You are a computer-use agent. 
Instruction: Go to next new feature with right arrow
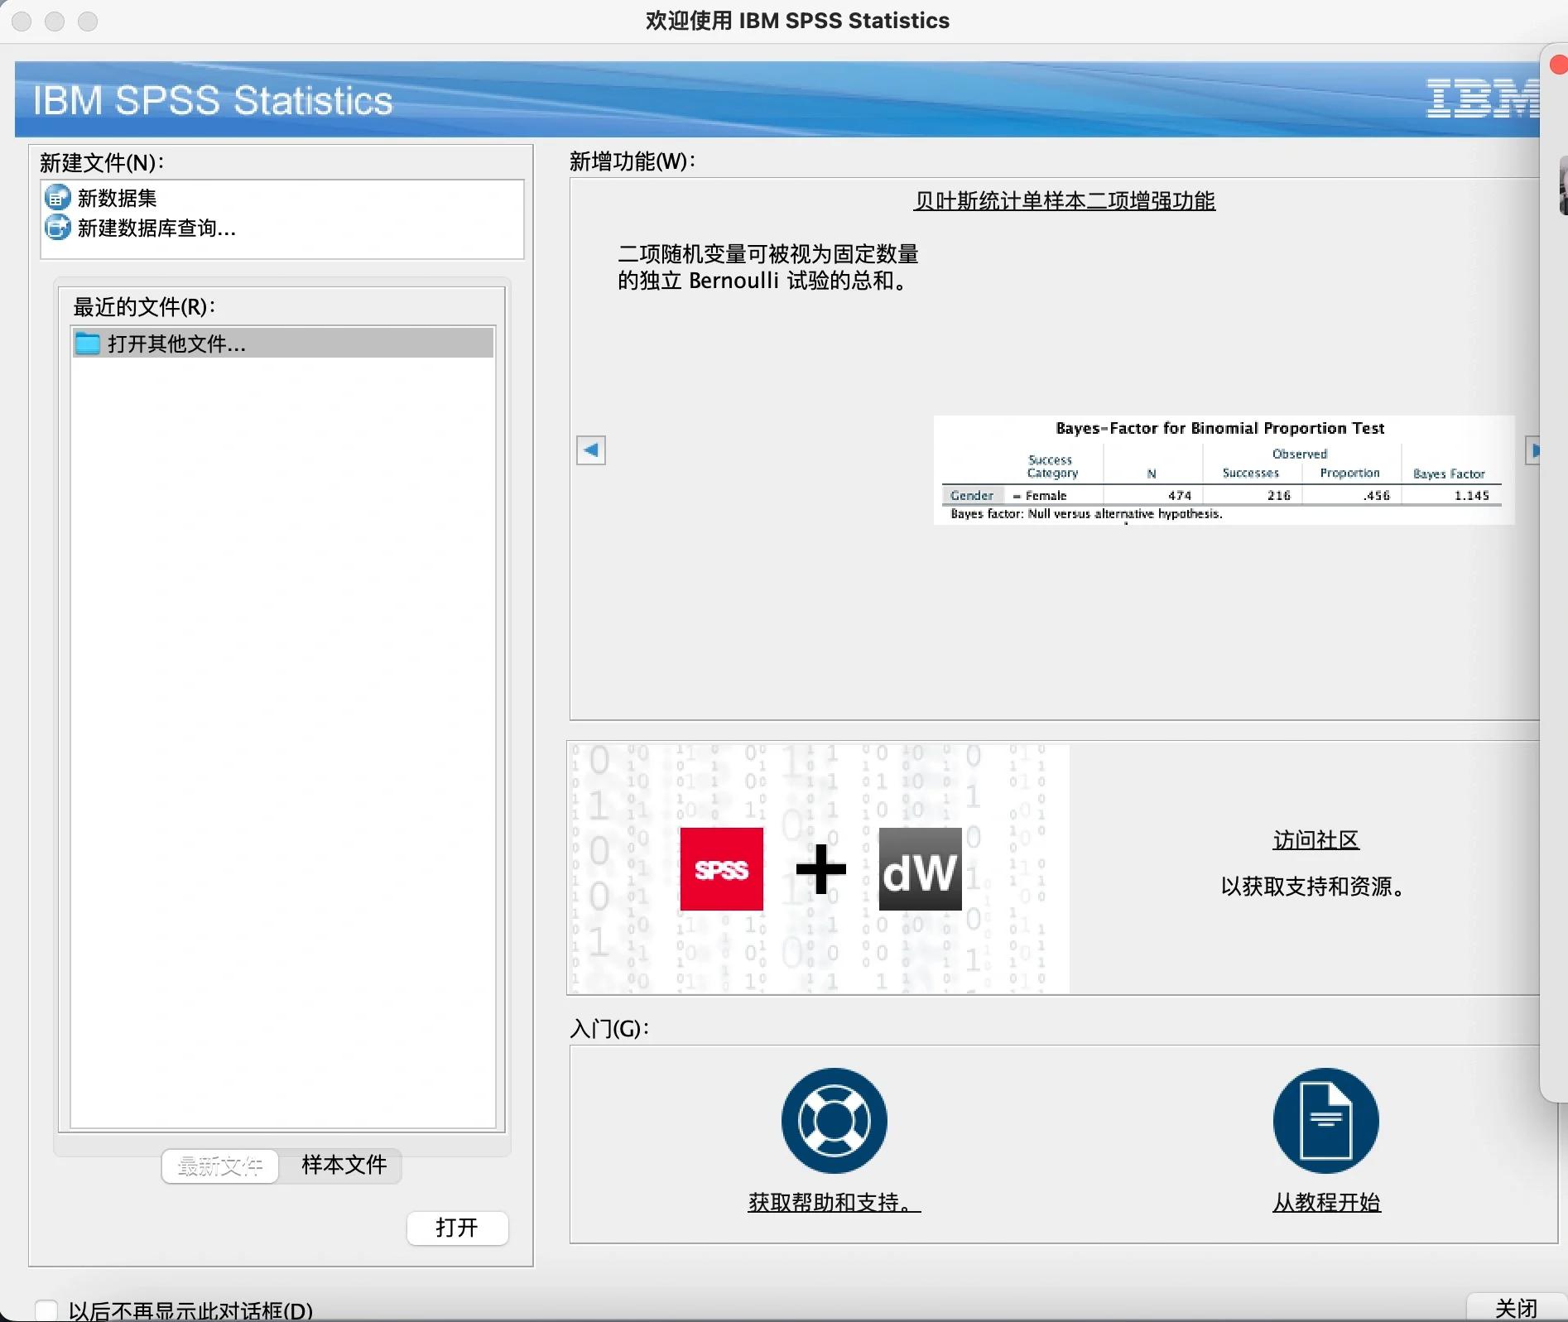tap(1533, 450)
